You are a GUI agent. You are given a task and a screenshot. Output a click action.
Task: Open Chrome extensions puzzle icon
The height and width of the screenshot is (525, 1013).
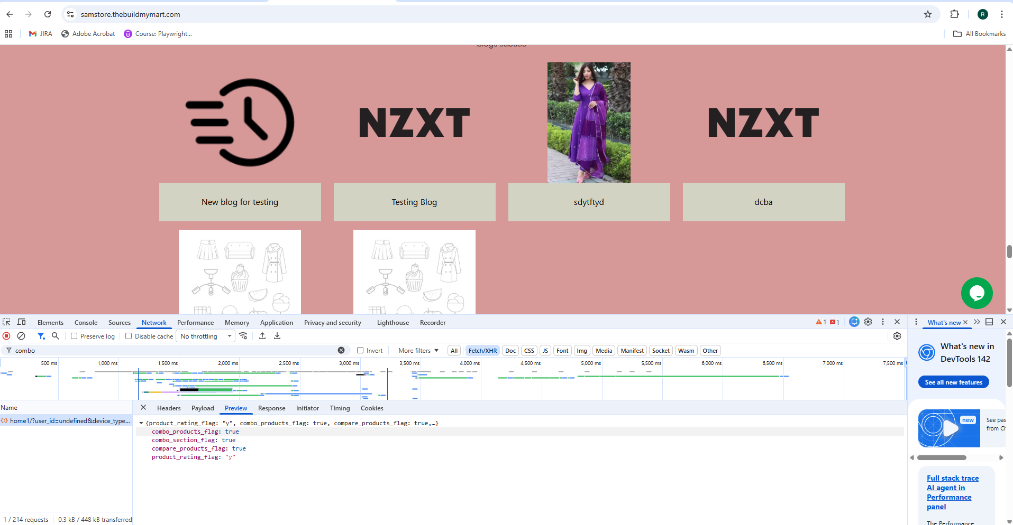[955, 14]
